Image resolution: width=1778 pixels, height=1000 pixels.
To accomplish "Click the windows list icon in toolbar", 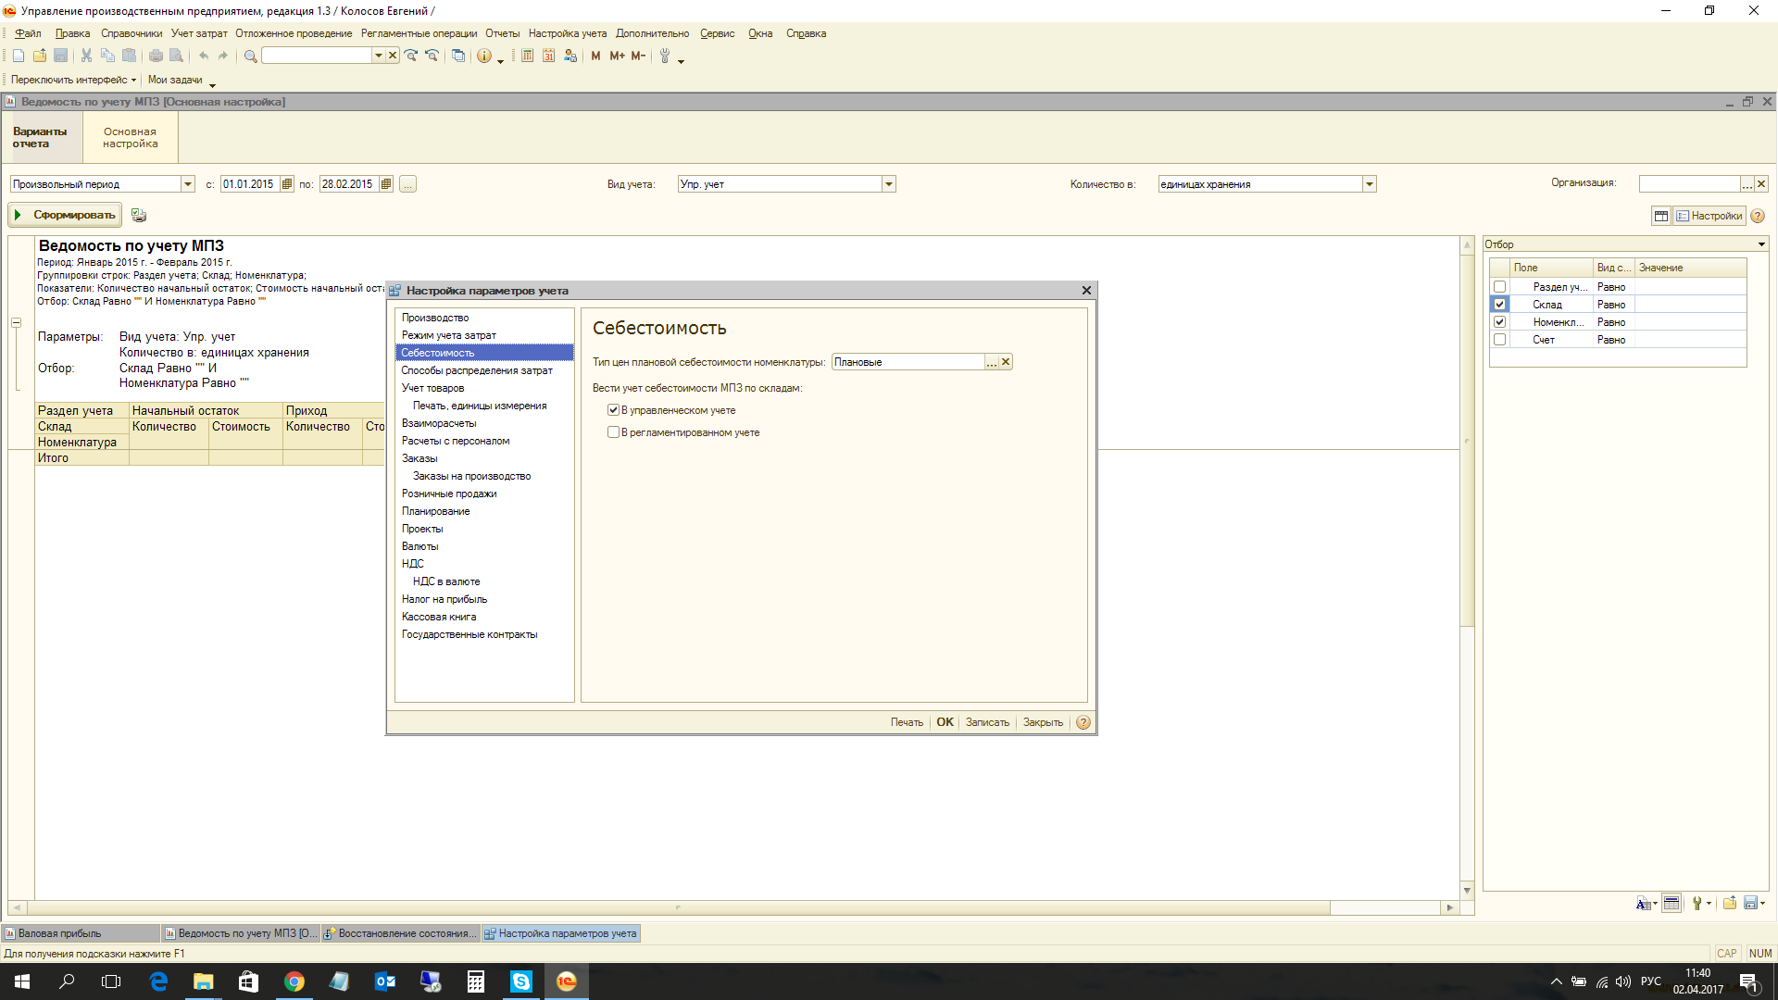I will (458, 56).
